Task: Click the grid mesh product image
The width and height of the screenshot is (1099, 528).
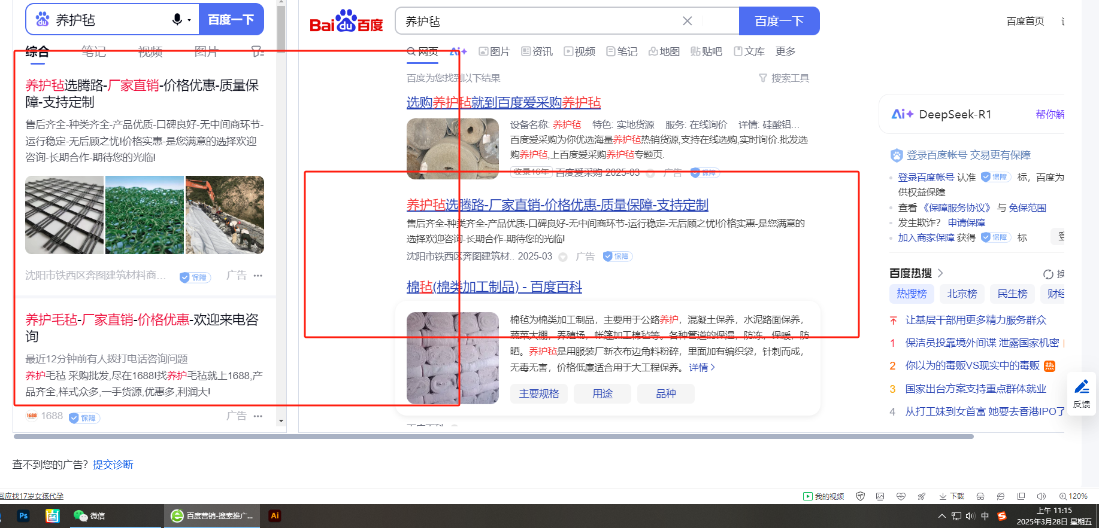Action: (x=65, y=215)
